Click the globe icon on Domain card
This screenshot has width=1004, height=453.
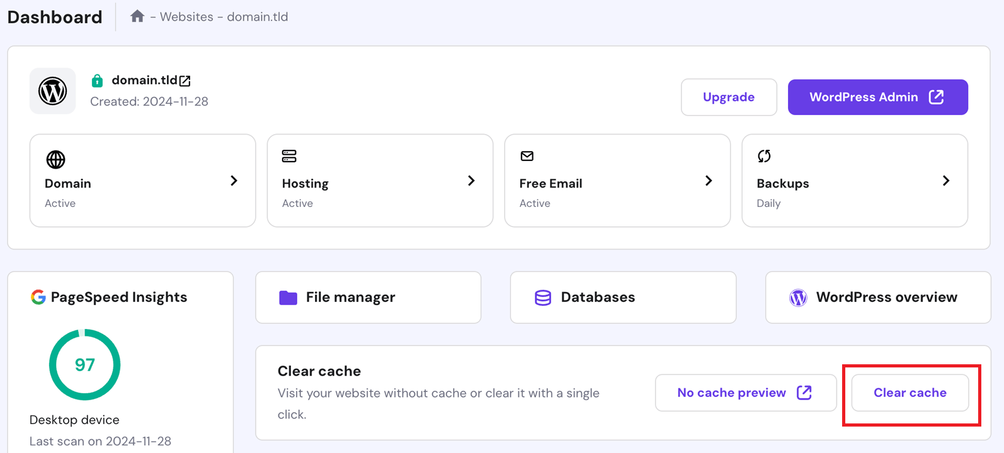tap(56, 160)
